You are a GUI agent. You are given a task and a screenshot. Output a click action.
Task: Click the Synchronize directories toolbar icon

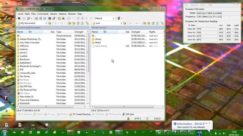tap(41, 19)
